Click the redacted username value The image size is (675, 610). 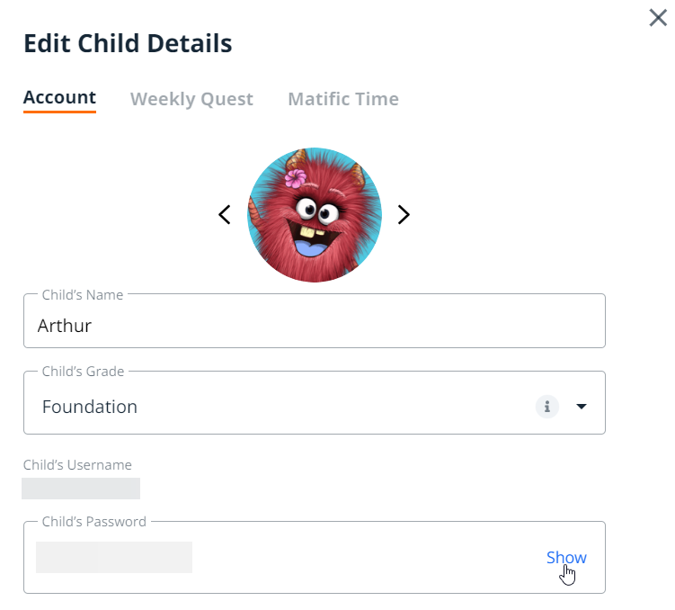81,489
